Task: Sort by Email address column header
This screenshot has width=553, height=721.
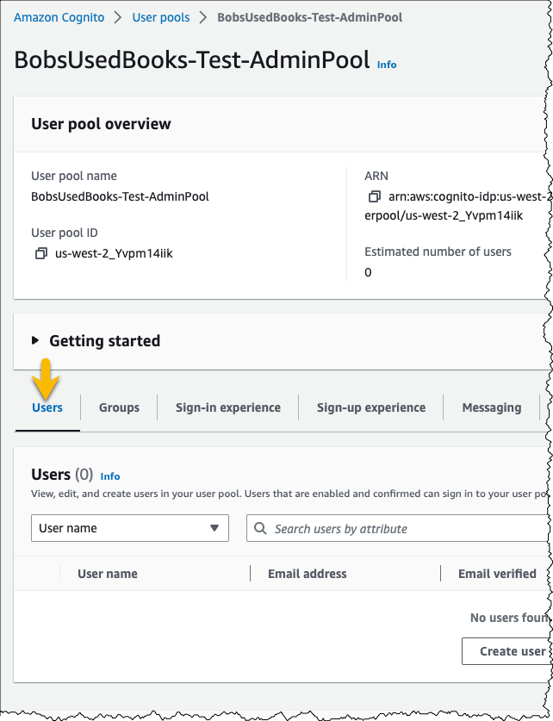Action: (x=307, y=574)
